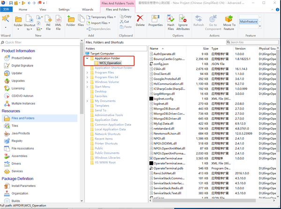Open the Java Products section
The width and height of the screenshot is (281, 209).
tap(20, 133)
